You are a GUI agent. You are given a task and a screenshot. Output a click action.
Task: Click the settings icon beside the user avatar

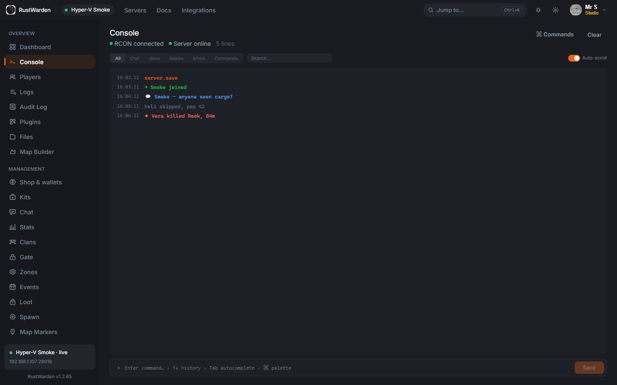(x=555, y=10)
